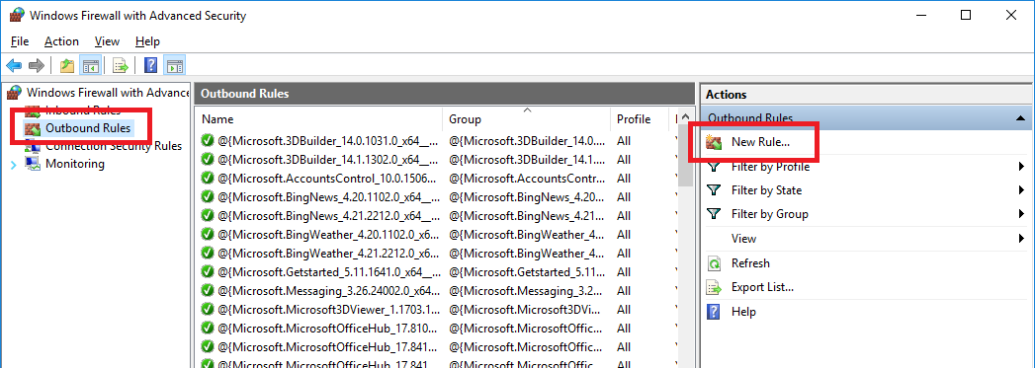This screenshot has height=368, width=1035.
Task: Click the Export List toolbar icon
Action: pyautogui.click(x=120, y=65)
